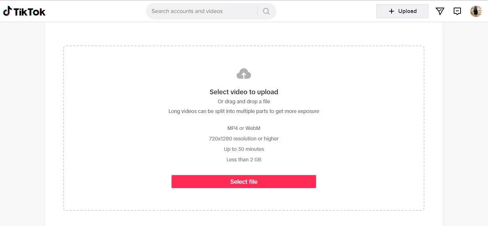
Task: Click inside the search accounts and videos field
Action: pos(202,11)
